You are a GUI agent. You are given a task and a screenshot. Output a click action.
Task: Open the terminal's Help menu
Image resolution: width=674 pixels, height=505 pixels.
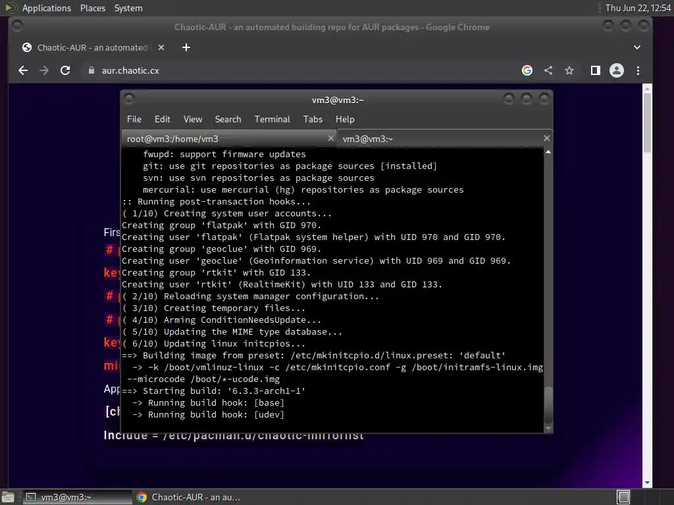[x=345, y=120]
